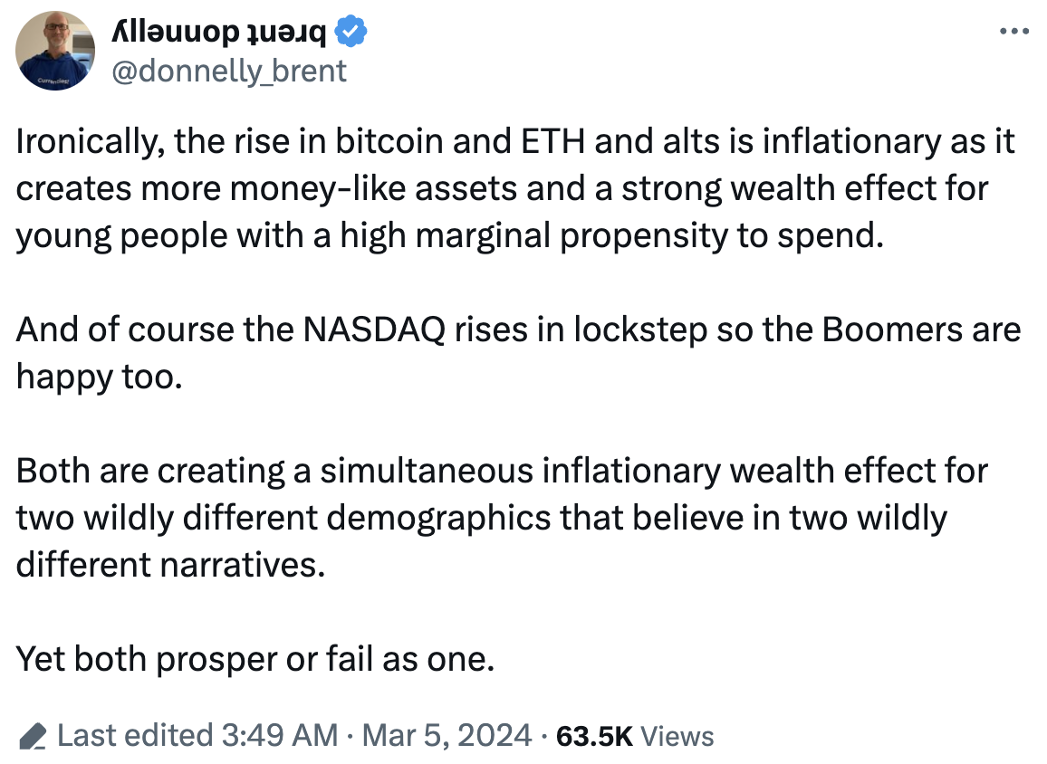Select the verified badge next to the name

pyautogui.click(x=348, y=29)
